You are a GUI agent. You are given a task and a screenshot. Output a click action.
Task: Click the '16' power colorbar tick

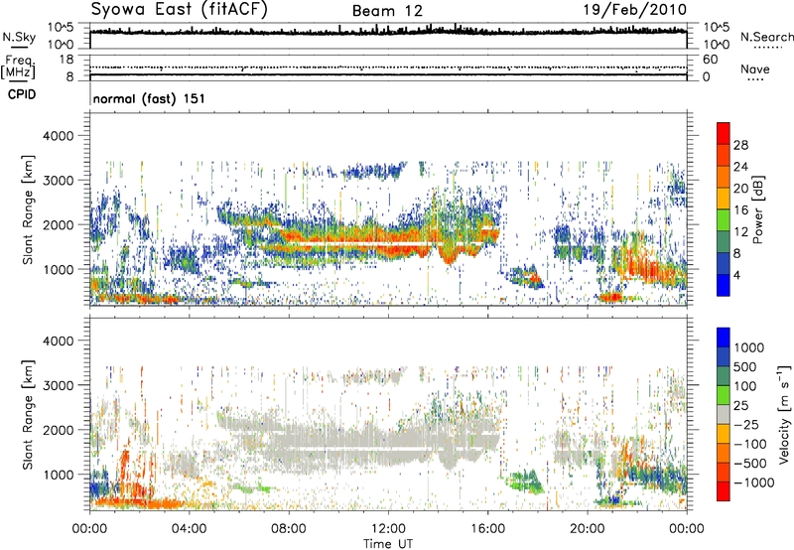(x=740, y=210)
